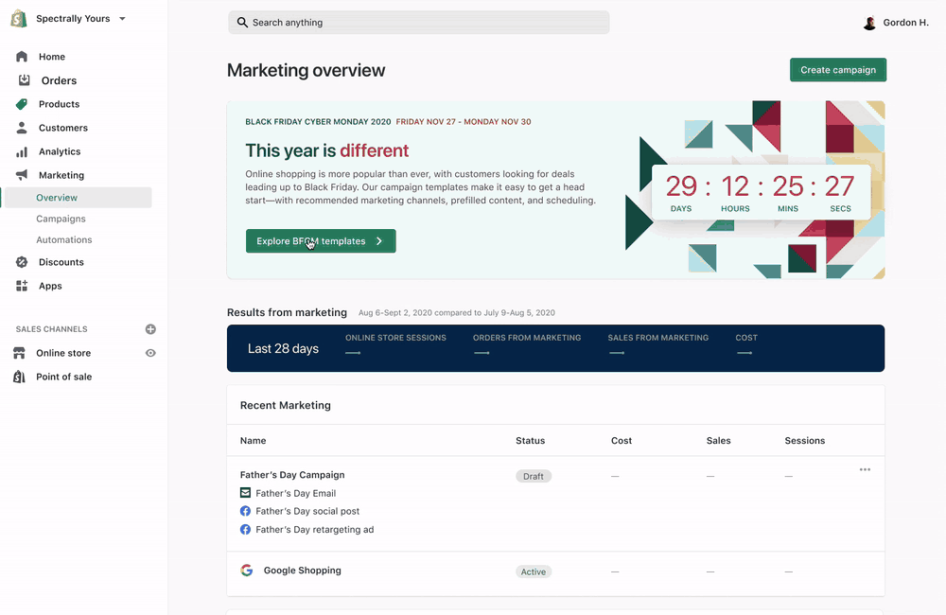Go to Home in sidebar

point(52,57)
